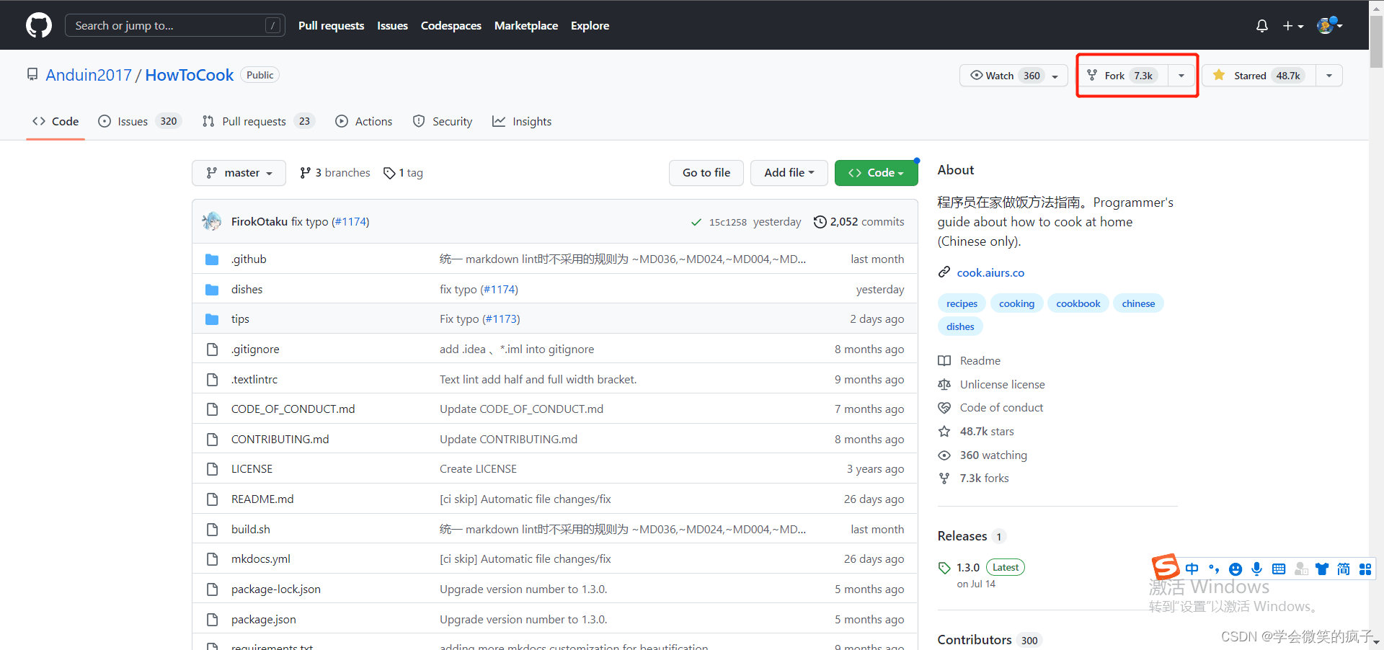This screenshot has width=1384, height=650.
Task: Switch to the Issues tab
Action: (139, 121)
